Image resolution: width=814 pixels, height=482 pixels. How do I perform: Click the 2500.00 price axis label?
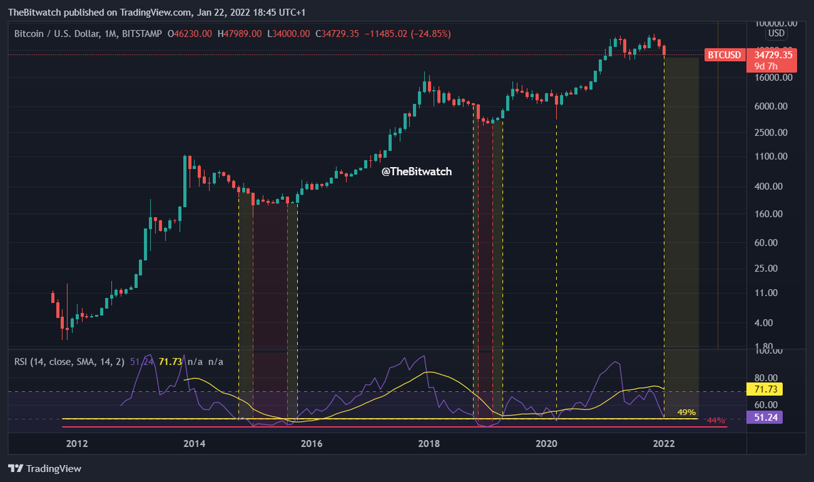[770, 132]
